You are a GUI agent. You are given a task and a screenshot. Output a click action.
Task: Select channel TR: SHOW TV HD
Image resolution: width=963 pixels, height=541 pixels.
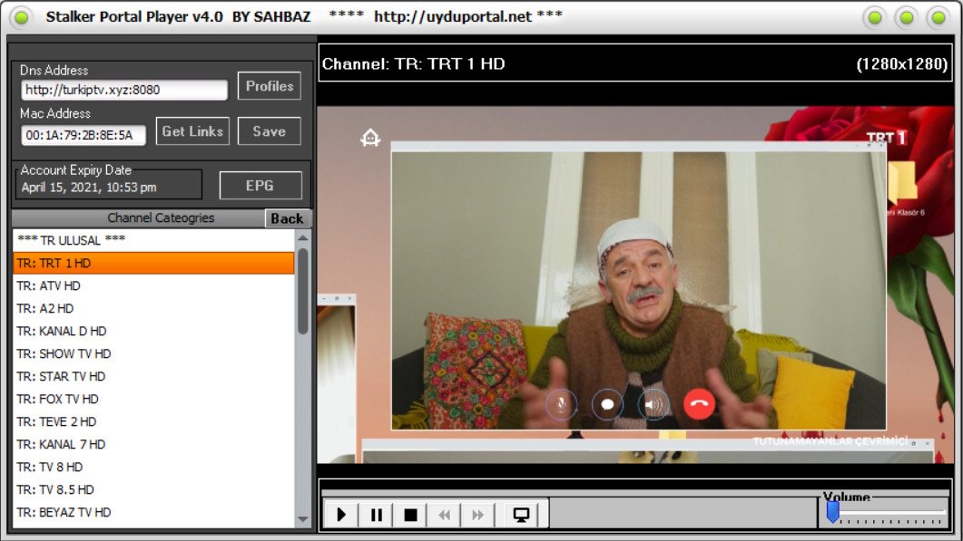153,354
